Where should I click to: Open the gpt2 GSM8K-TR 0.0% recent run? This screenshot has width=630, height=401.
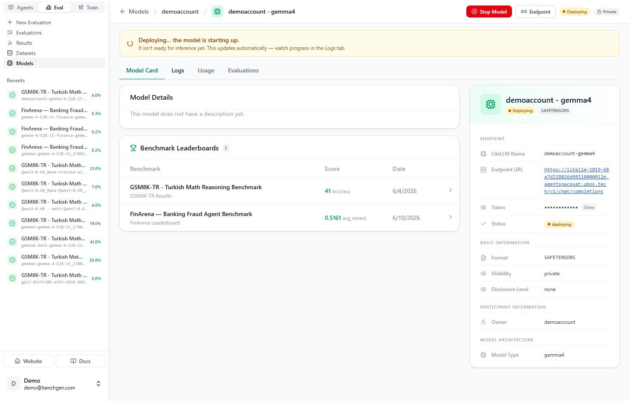[55, 278]
